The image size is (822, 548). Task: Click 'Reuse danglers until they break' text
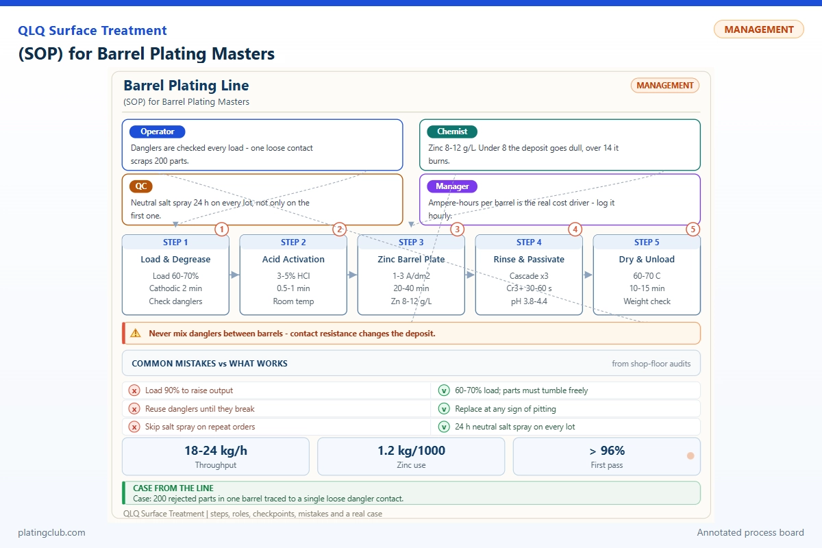(x=200, y=409)
